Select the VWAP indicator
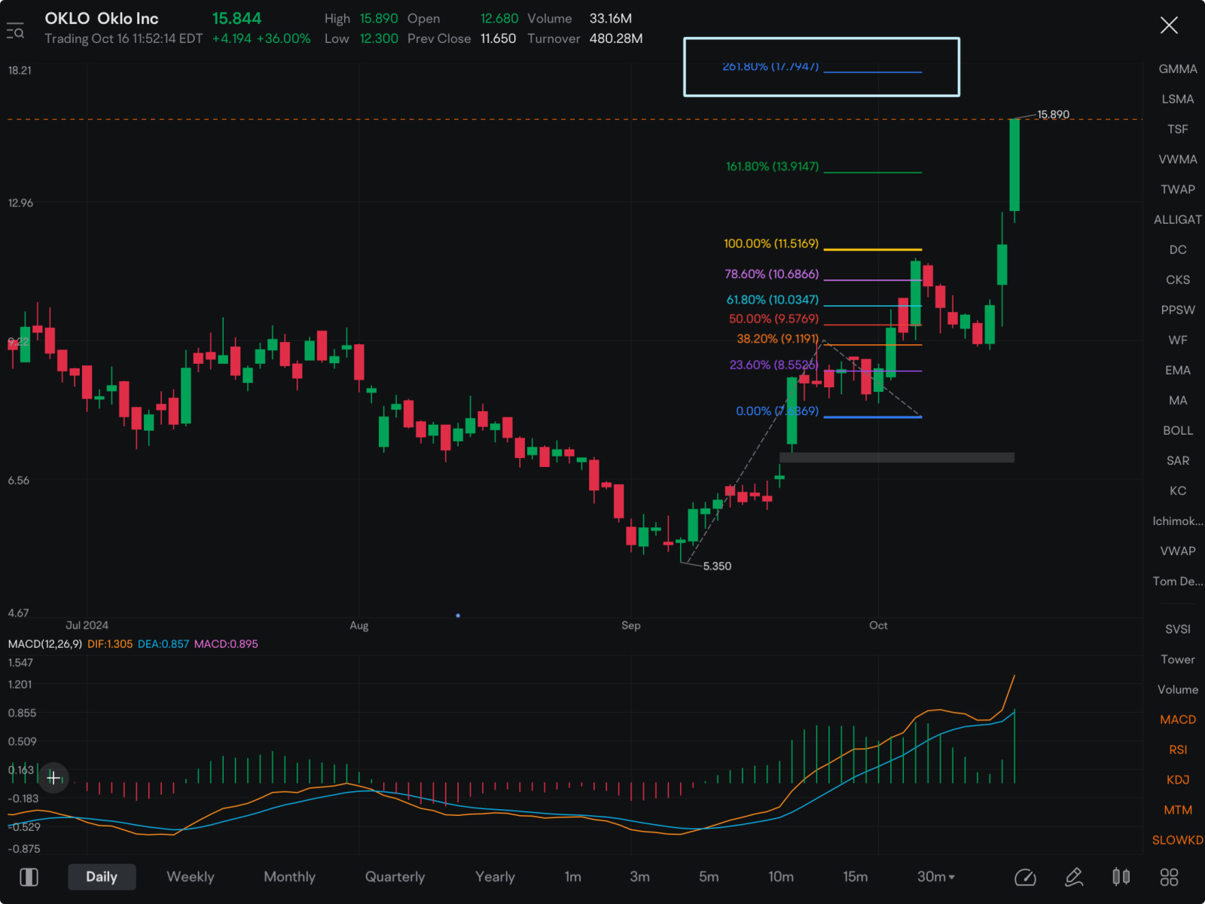The width and height of the screenshot is (1205, 904). click(x=1178, y=551)
